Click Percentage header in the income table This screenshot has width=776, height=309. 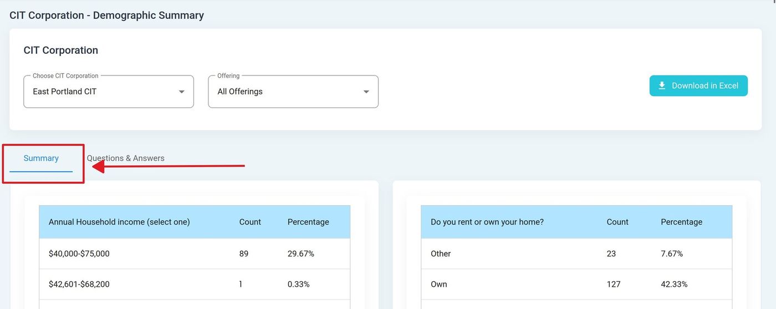click(x=308, y=222)
